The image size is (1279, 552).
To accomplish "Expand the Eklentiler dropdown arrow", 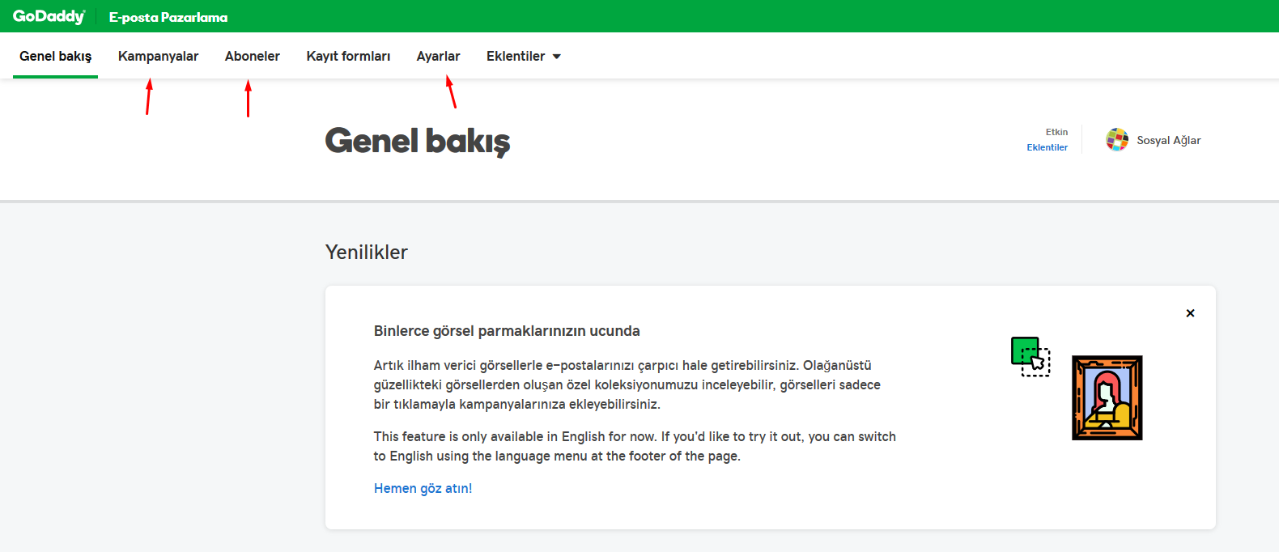I will [557, 57].
